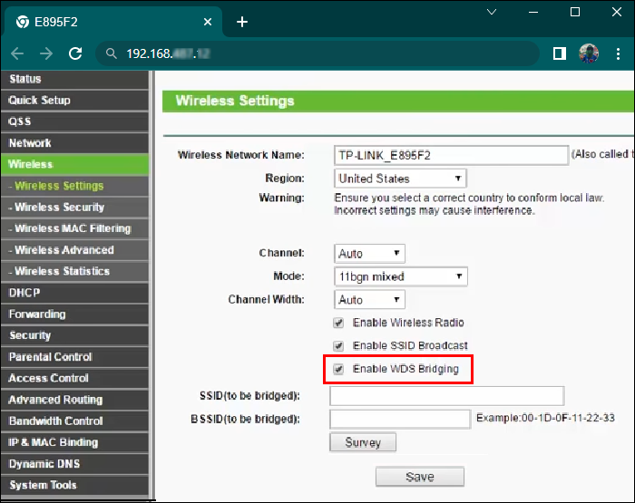635x503 pixels.
Task: Toggle Enable WDS Bridging checkbox
Action: click(338, 369)
